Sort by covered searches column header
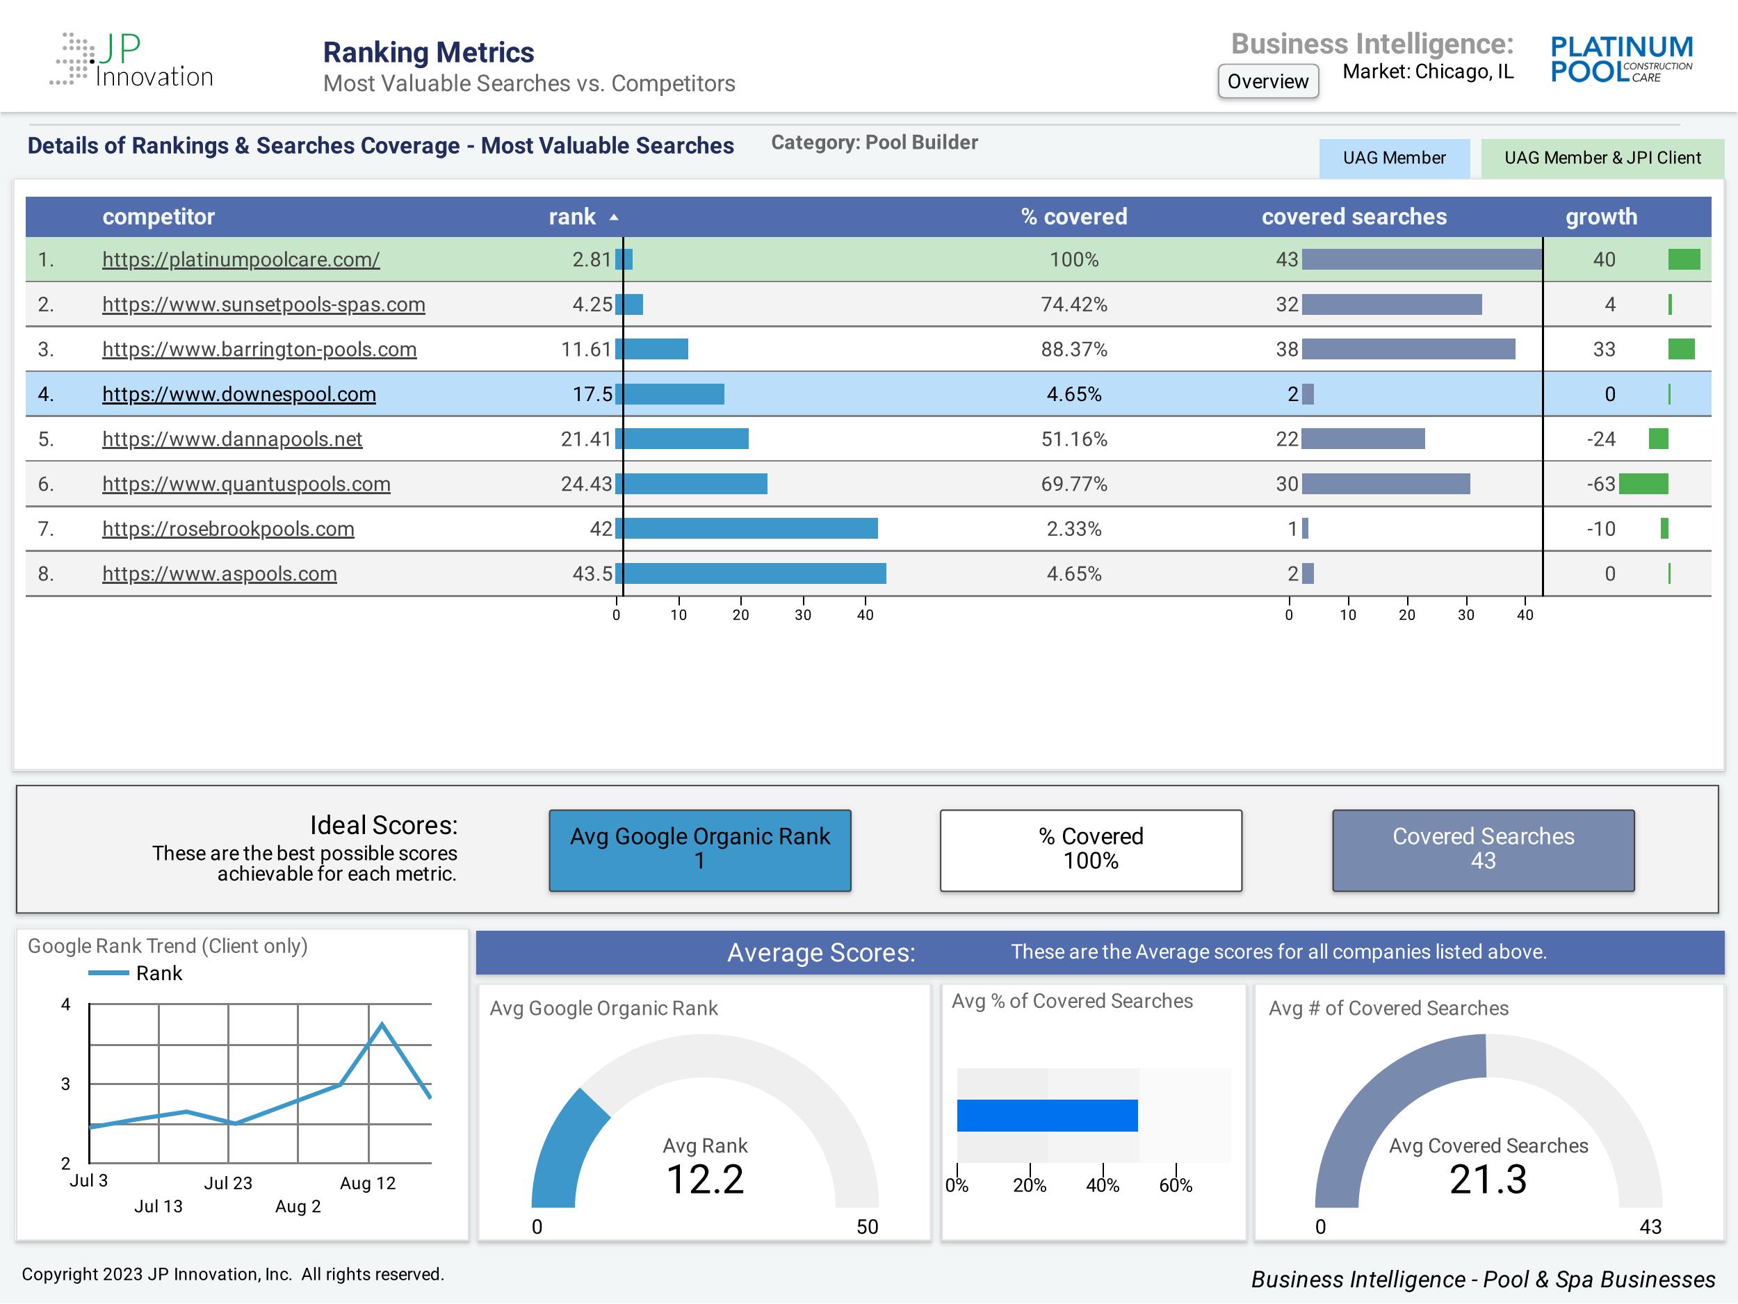The image size is (1738, 1304). click(1354, 216)
